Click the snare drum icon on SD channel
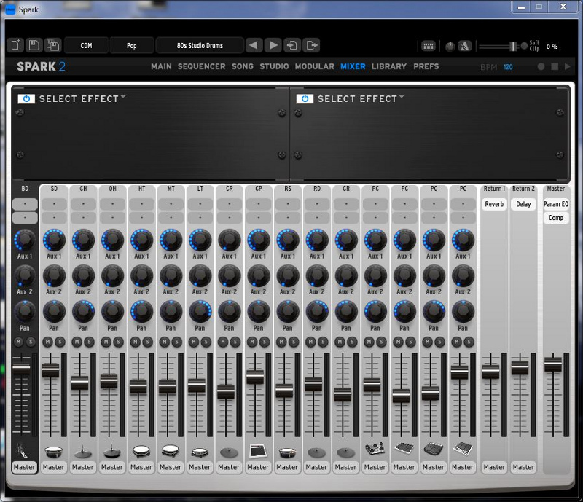This screenshot has width=583, height=502. 53,452
